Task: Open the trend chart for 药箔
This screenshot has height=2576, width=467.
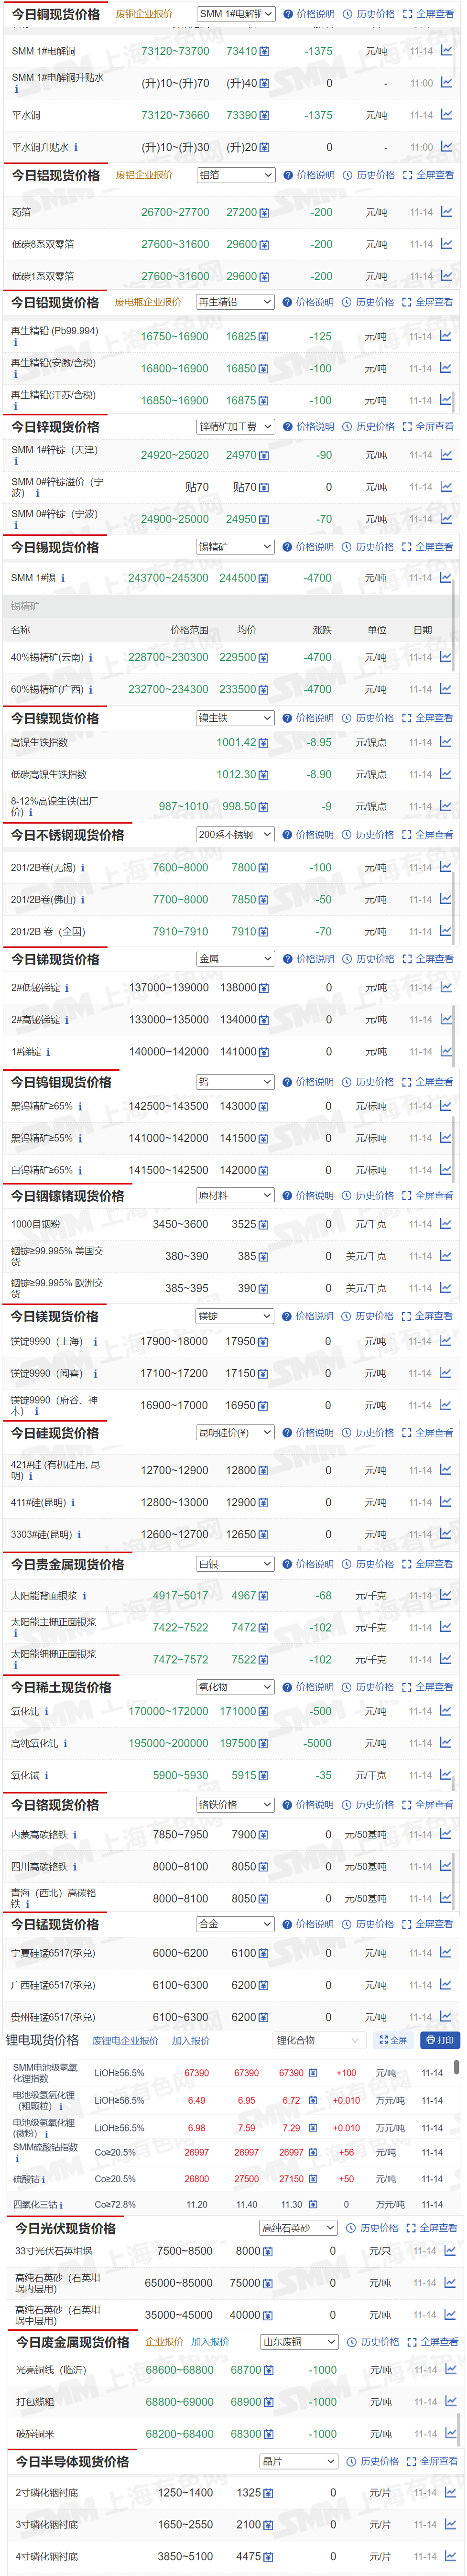Action: [446, 212]
